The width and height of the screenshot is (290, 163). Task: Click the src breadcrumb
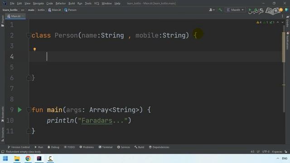coord(23,10)
